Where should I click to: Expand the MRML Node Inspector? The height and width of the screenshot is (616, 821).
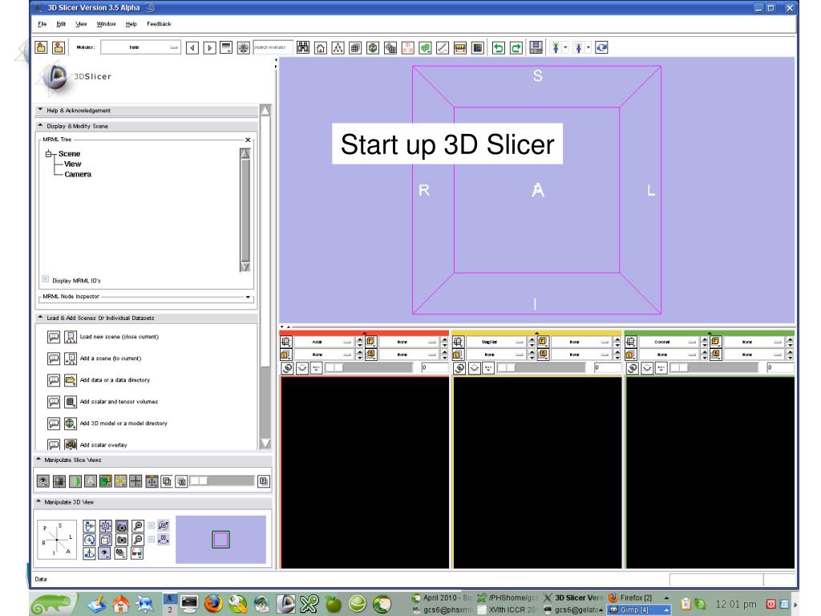click(248, 297)
